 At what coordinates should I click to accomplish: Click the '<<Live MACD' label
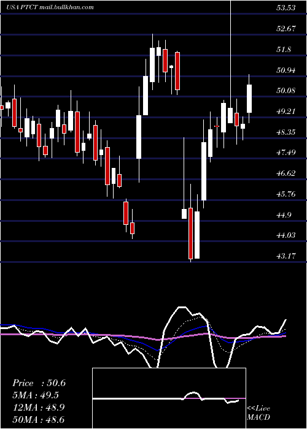[258, 413]
